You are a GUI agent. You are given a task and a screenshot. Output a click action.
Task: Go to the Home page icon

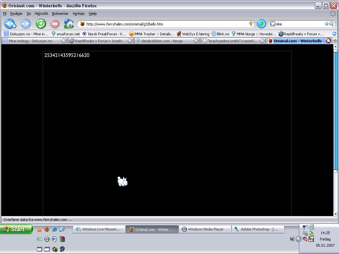coord(69,24)
